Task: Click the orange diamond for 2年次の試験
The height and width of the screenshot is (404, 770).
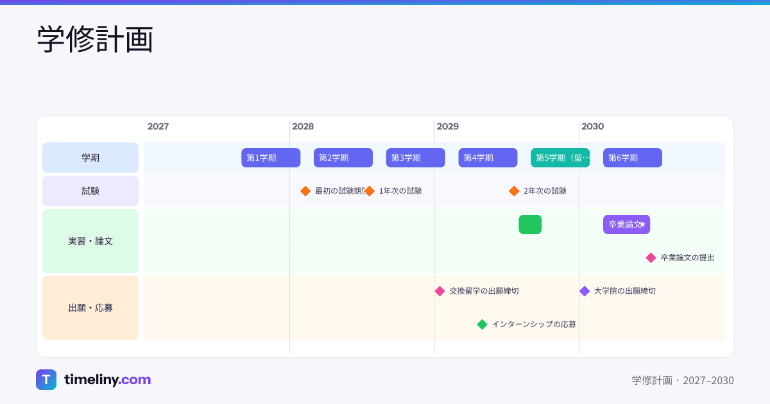Action: 514,191
